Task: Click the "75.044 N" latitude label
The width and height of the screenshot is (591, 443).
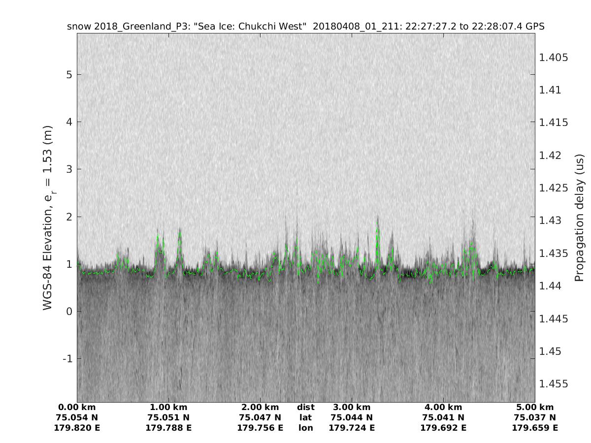Action: (352, 418)
